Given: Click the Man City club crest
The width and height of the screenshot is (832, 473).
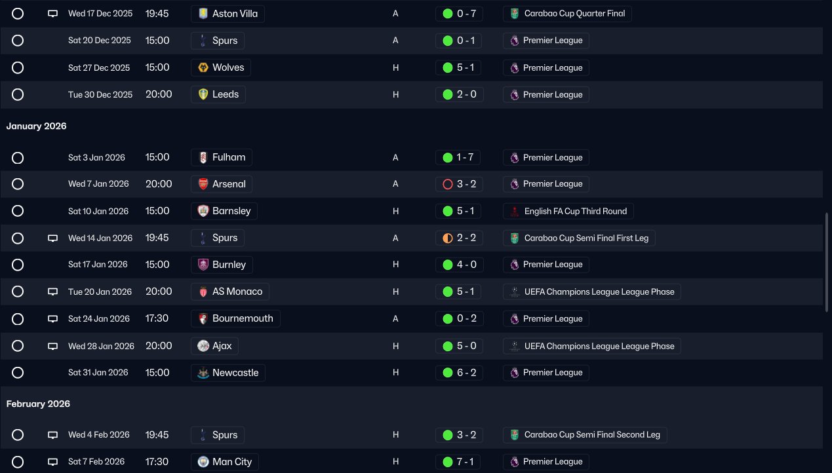Looking at the screenshot, I should [x=203, y=462].
